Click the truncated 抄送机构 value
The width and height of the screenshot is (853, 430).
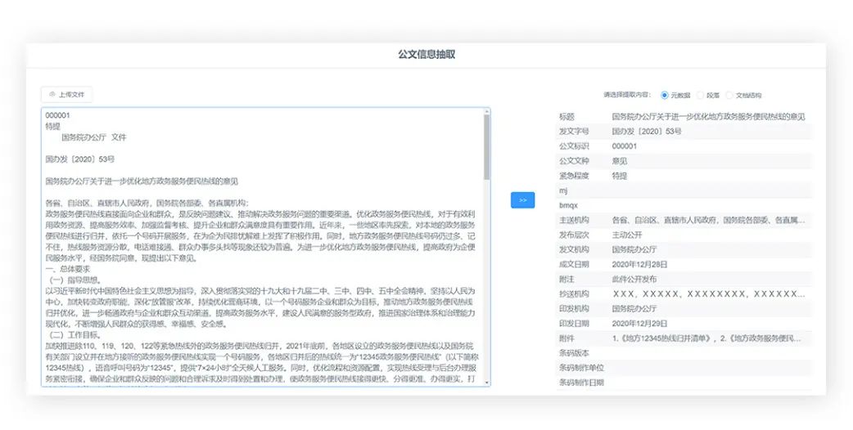pos(708,293)
